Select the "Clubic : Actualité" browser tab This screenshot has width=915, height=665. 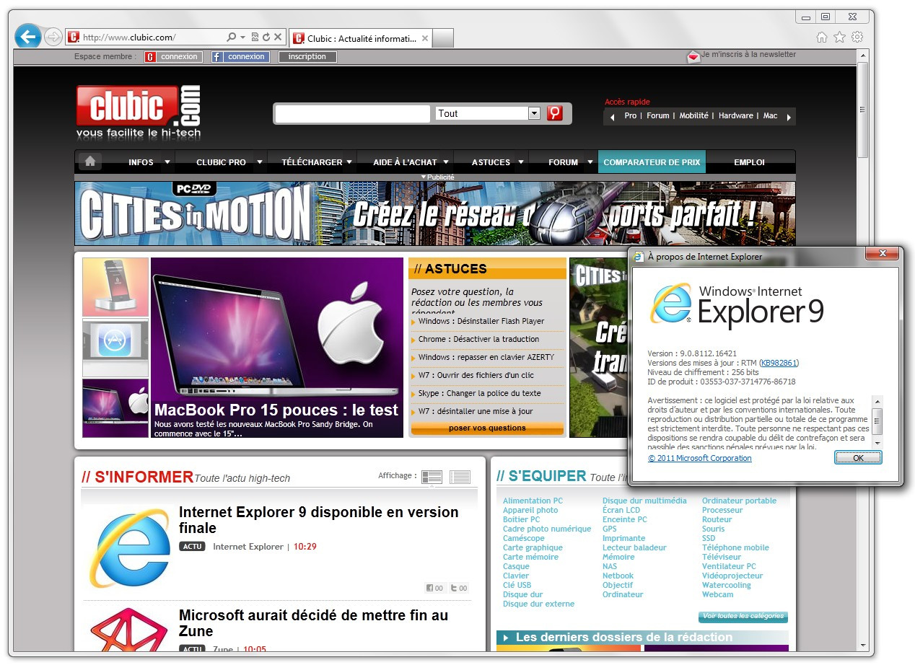coord(356,38)
